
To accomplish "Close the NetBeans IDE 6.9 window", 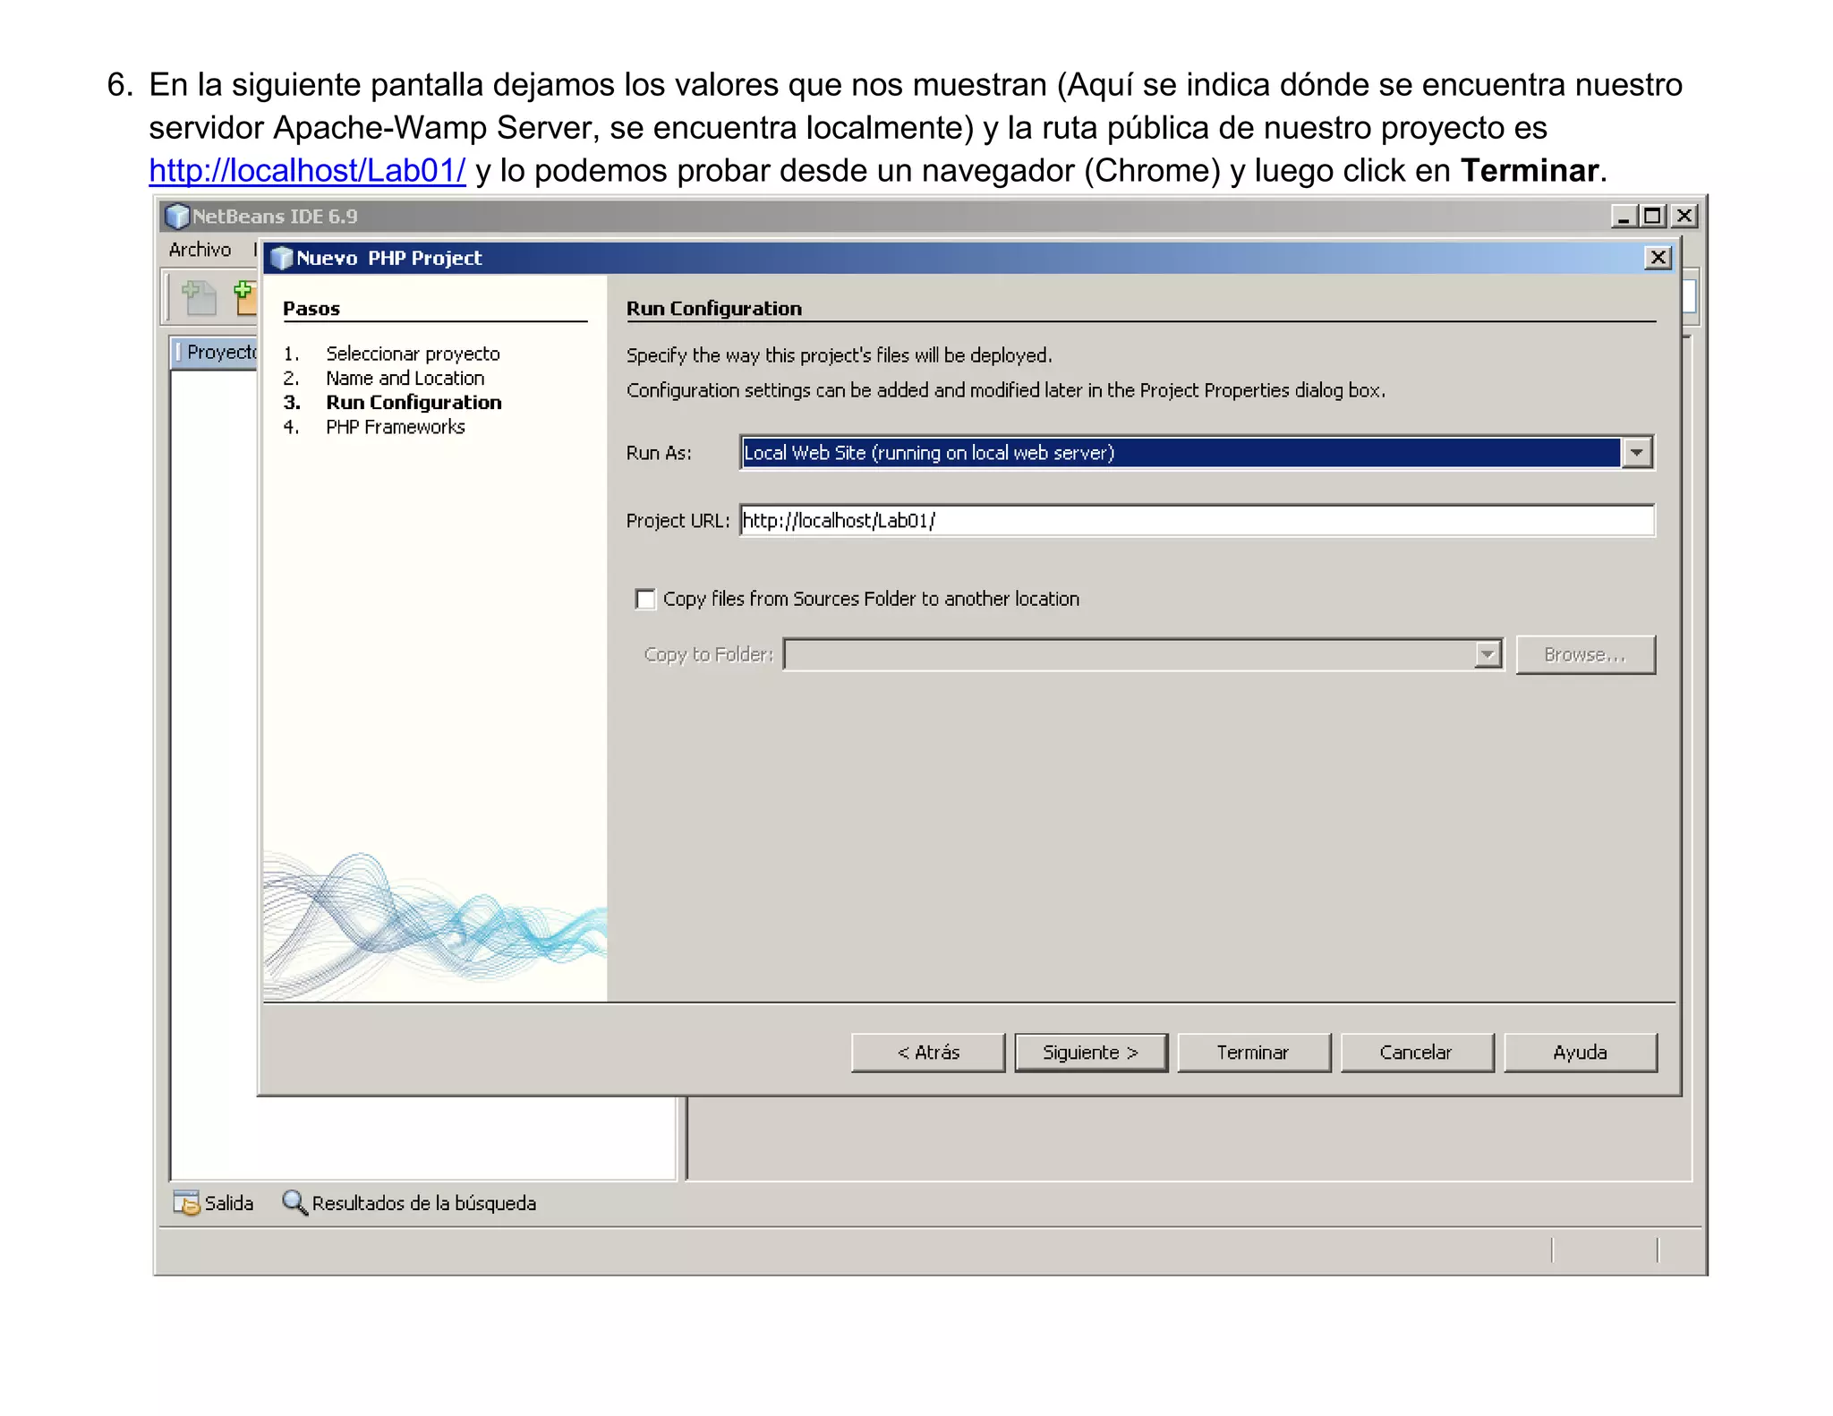I will pos(1684,216).
